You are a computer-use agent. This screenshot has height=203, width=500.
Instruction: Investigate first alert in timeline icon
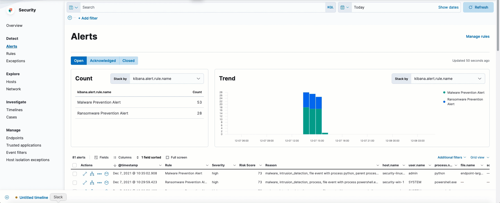(107, 174)
